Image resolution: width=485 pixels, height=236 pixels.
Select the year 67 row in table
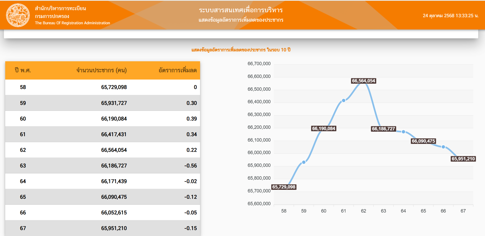102,228
